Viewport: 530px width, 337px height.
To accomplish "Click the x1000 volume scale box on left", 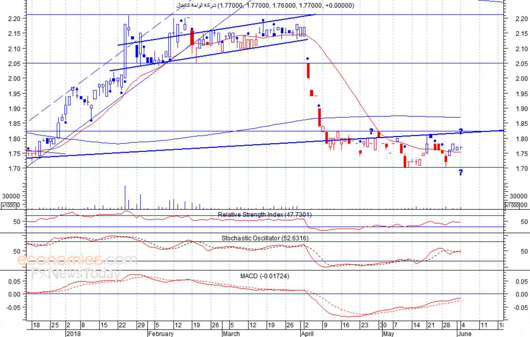I will coord(9,206).
